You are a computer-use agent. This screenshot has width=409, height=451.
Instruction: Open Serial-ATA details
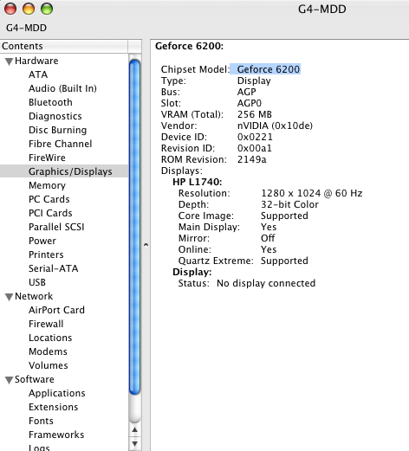click(54, 268)
